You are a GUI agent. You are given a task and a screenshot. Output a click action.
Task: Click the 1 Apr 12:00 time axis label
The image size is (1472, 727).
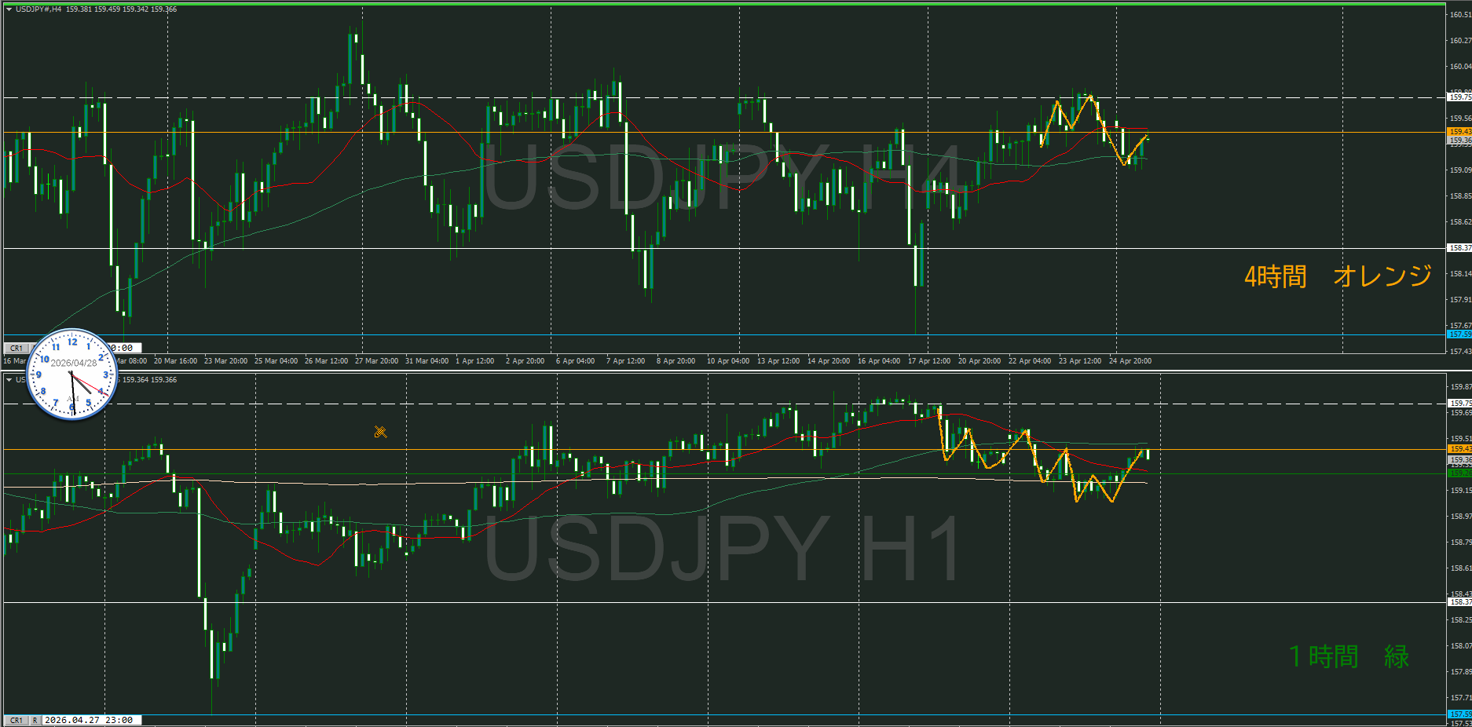(x=474, y=361)
